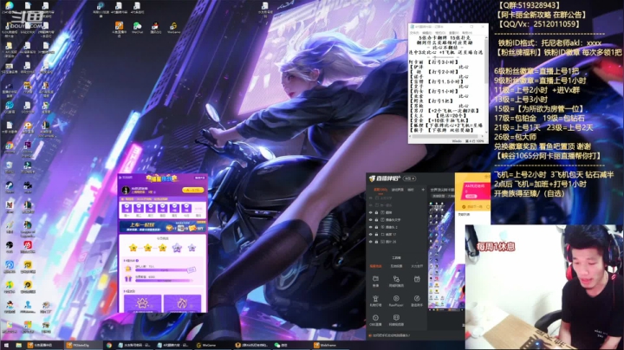The width and height of the screenshot is (624, 350).
Task: Open the orange first tool category tab
Action: click(x=375, y=266)
